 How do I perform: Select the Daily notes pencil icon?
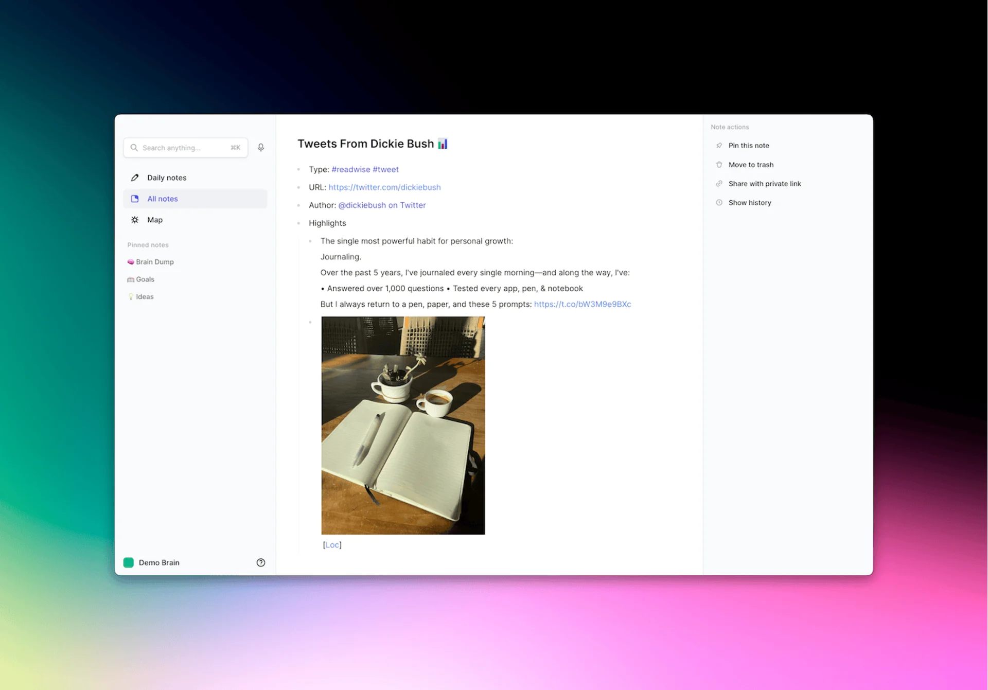click(134, 177)
